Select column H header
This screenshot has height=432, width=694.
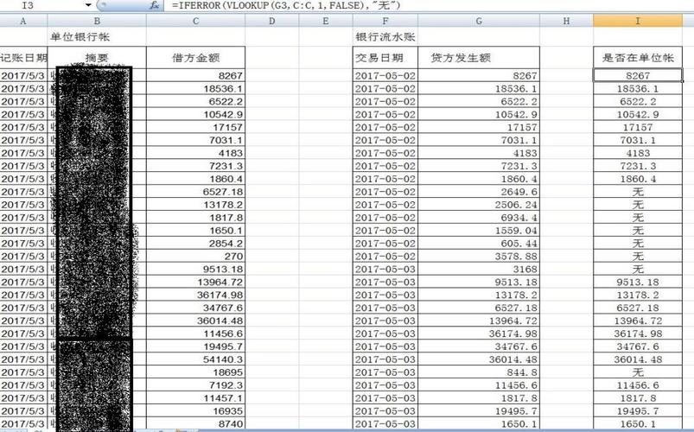point(567,21)
